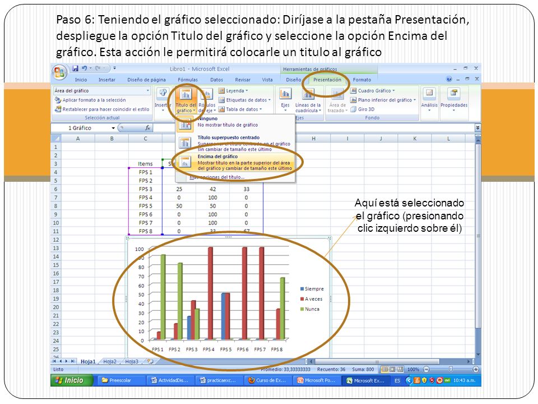Click the Items header cell
Image resolution: width=538 pixels, height=404 pixels.
coord(145,164)
